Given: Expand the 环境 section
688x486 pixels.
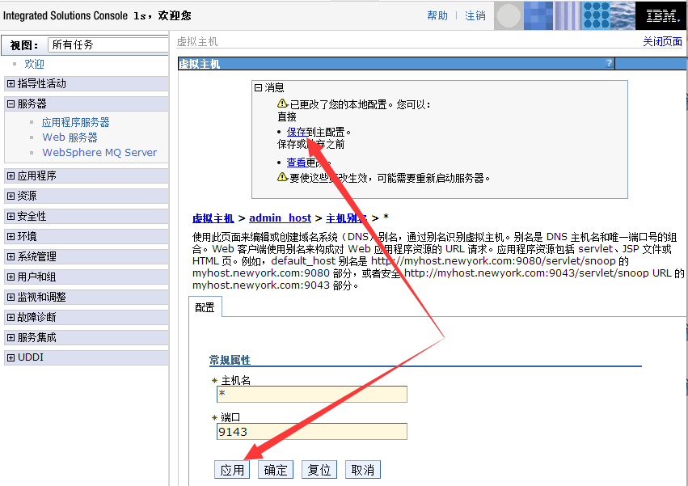Looking at the screenshot, I should tap(11, 236).
